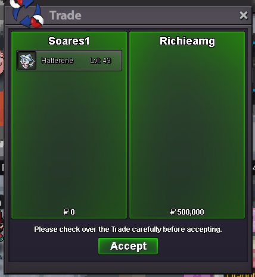Click the Lvl: 43 text

[x=100, y=61]
